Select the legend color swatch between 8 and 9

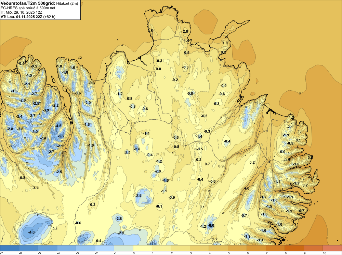[294, 248]
